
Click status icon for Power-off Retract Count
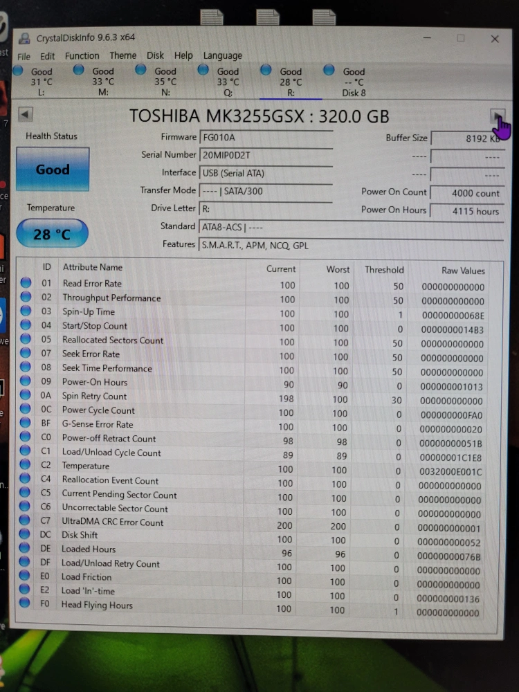(25, 437)
